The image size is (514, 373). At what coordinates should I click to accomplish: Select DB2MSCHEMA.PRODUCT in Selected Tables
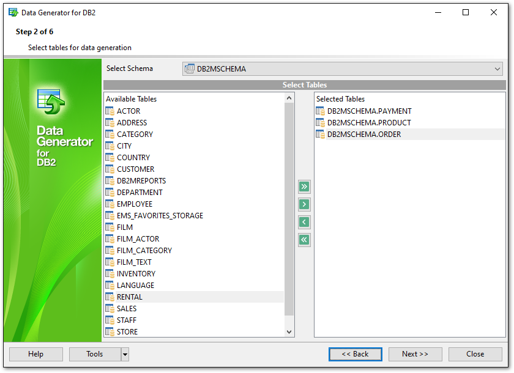coord(369,123)
